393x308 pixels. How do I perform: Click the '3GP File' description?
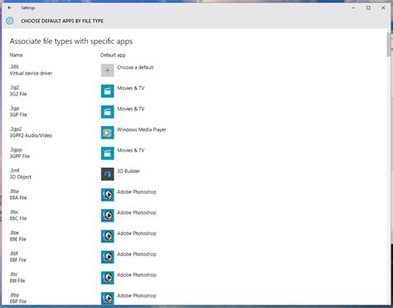18,115
